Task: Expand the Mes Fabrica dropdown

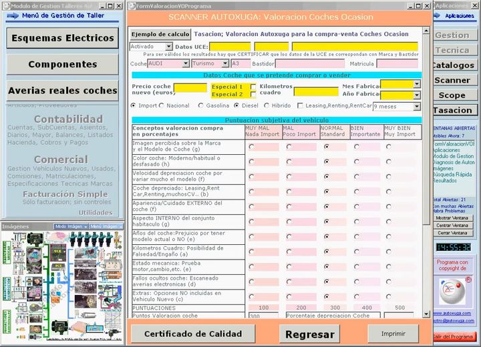Action: [x=417, y=83]
